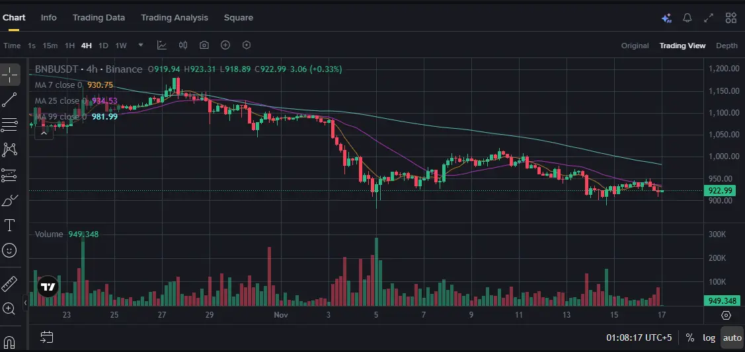Take a chart snapshot with camera icon
Viewport: 745px width, 352px height.
tap(204, 46)
